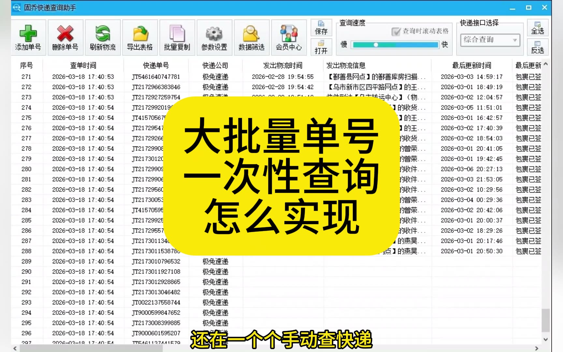Sort by 快递单号 column header
Image resolution: width=563 pixels, height=352 pixels.
click(x=156, y=66)
